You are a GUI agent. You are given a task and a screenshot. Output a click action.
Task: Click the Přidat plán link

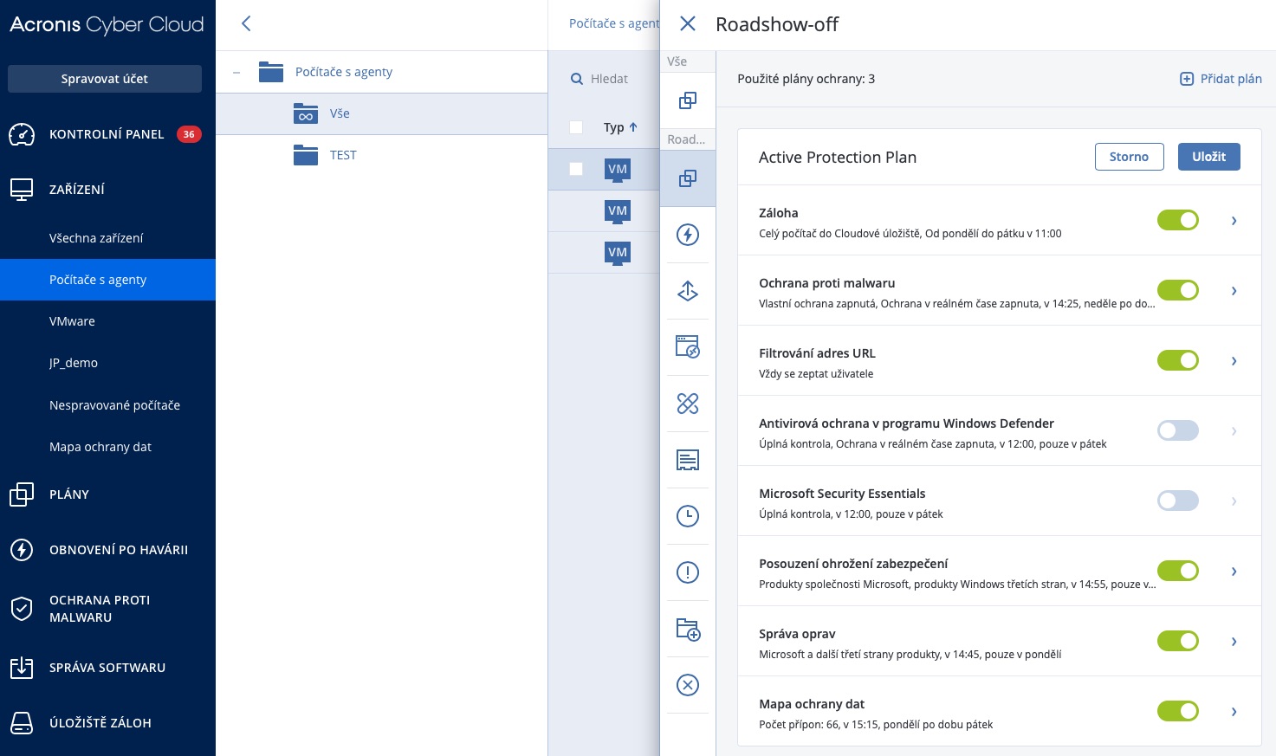point(1231,79)
